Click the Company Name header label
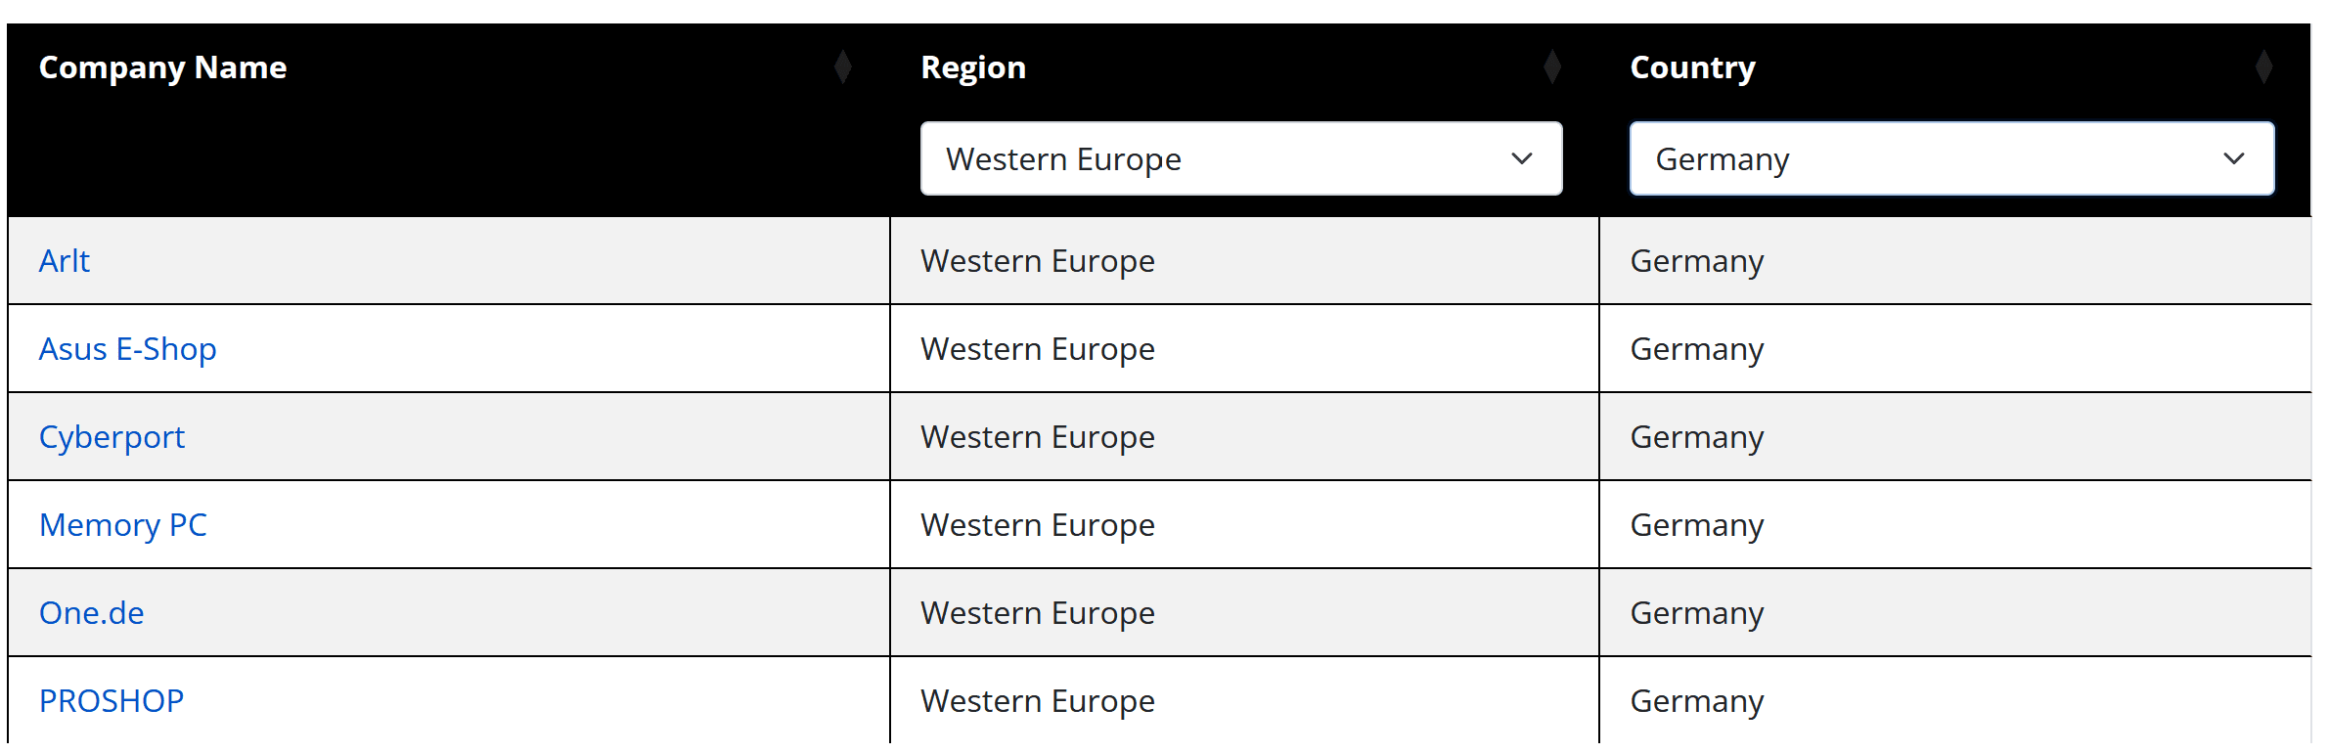This screenshot has width=2328, height=753. (x=162, y=67)
